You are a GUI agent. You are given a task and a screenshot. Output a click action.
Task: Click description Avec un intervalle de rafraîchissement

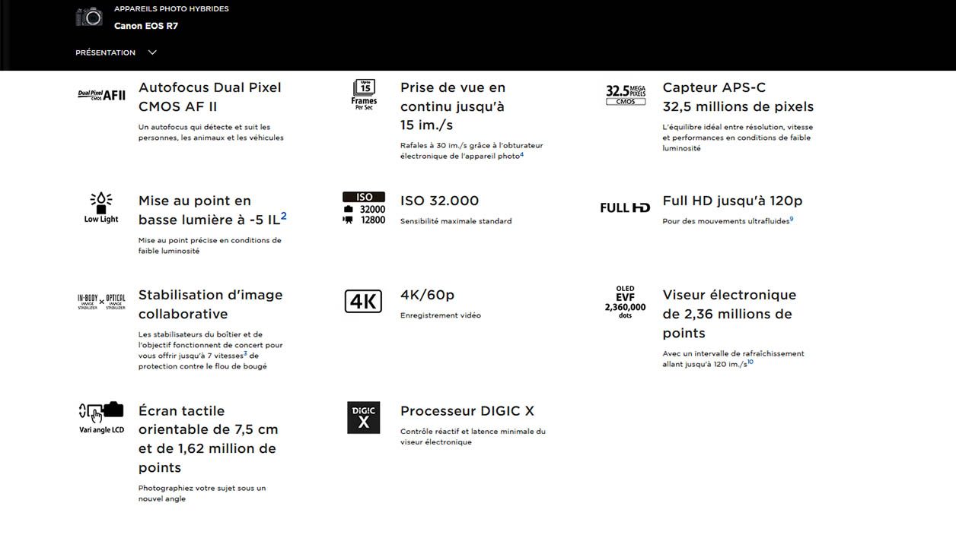tap(733, 359)
